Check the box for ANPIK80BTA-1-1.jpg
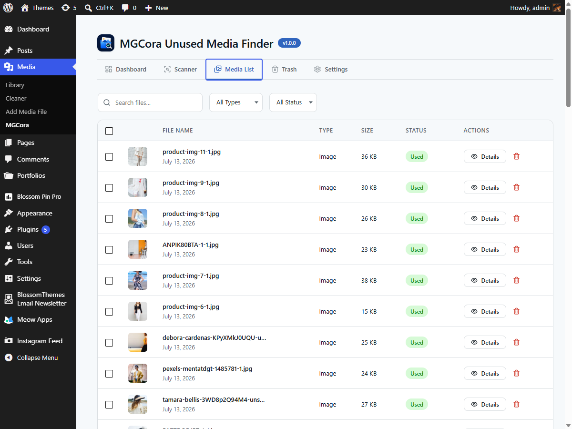572x429 pixels. pyautogui.click(x=109, y=249)
